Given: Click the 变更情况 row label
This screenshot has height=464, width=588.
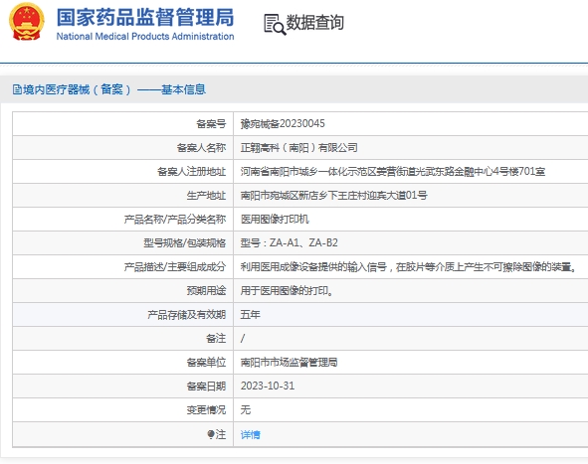Looking at the screenshot, I should 206,410.
